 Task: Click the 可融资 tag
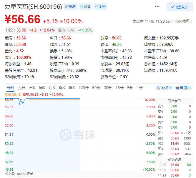coord(86,6)
